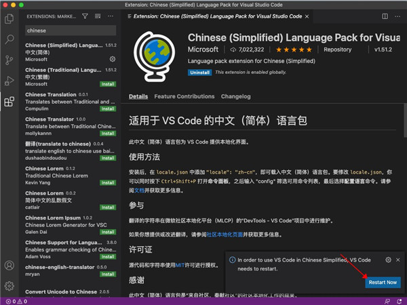Open the Repository link

click(x=337, y=49)
